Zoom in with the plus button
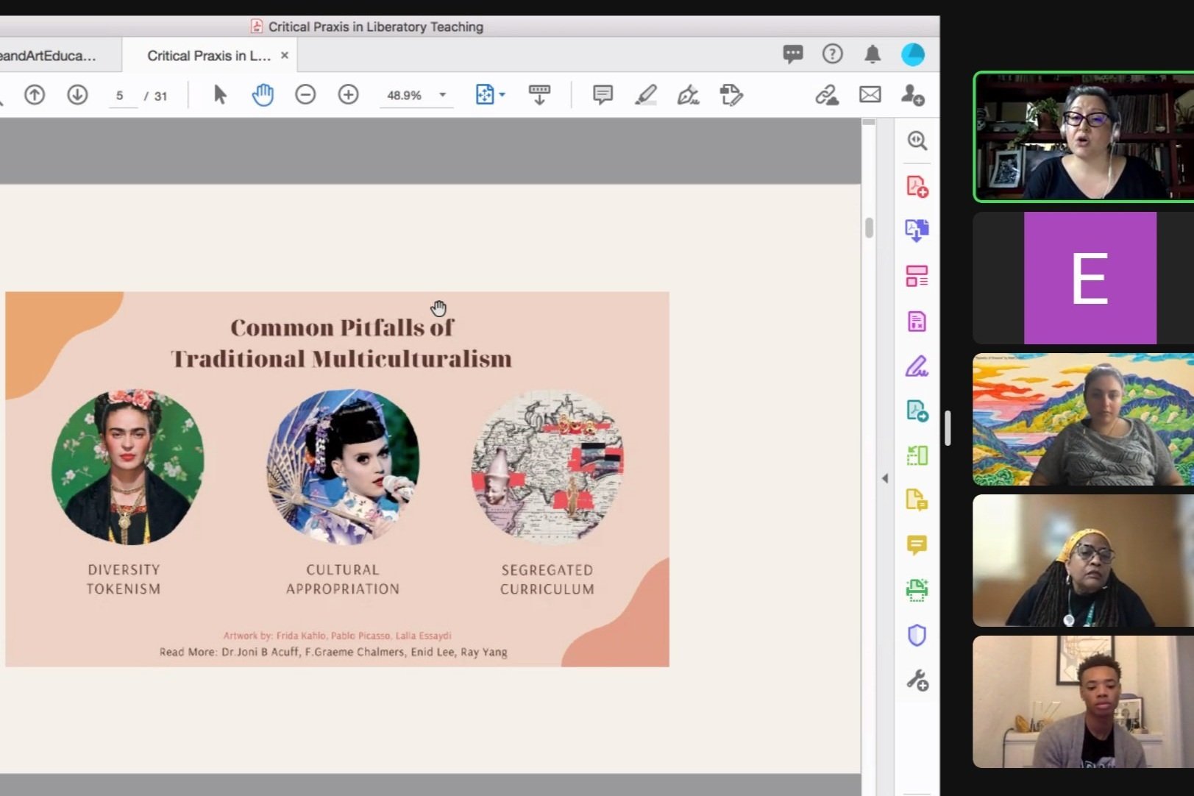Viewport: 1194px width, 796px height. coord(348,95)
